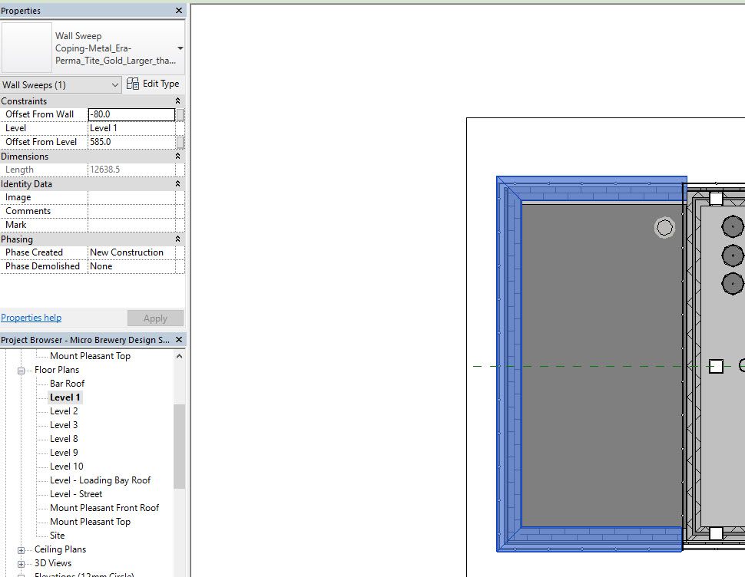Viewport: 745px width, 577px height.
Task: Click the Apply button
Action: point(155,318)
